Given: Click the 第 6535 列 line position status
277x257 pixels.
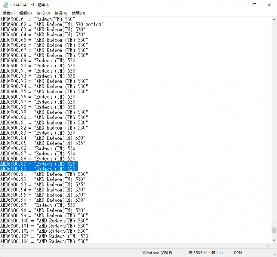Looking at the screenshot, I should tap(206, 253).
